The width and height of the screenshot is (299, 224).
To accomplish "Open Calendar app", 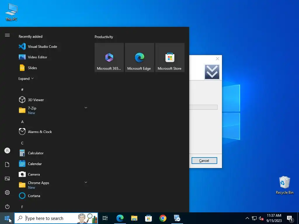I will point(53,164).
